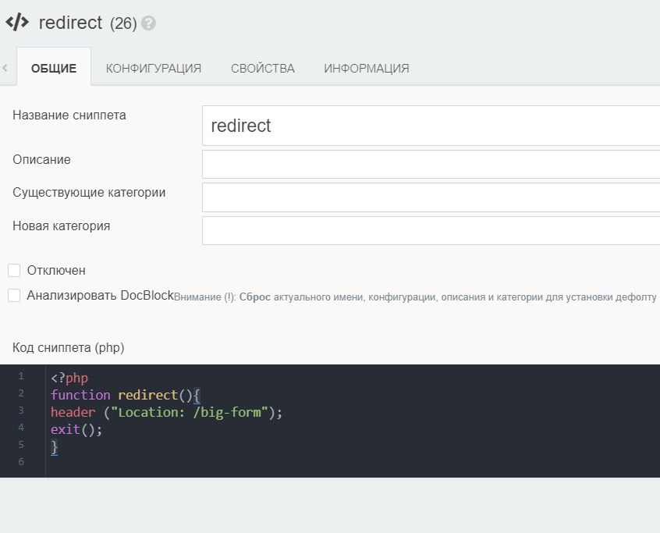The width and height of the screenshot is (660, 533).
Task: Open the Существующие категории combo box
Action: (431, 197)
